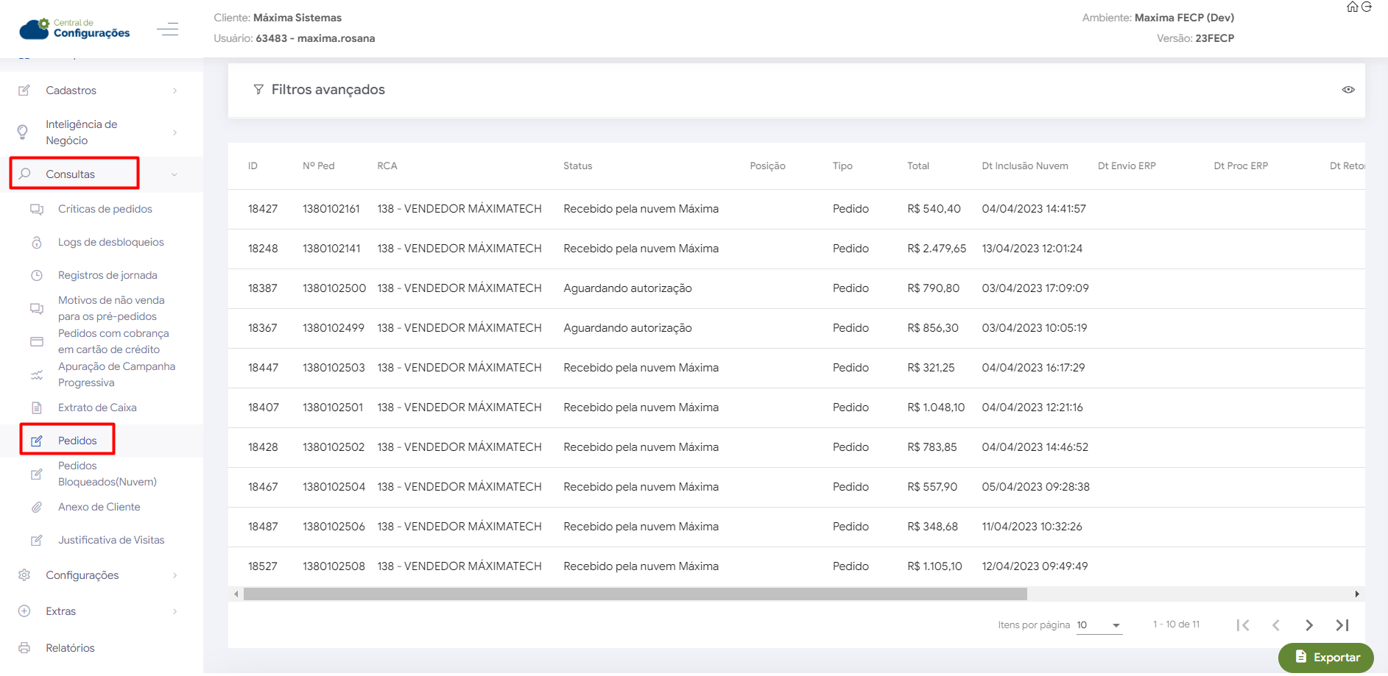
Task: Toggle advanced filters visibility with eye icon
Action: click(x=1348, y=90)
